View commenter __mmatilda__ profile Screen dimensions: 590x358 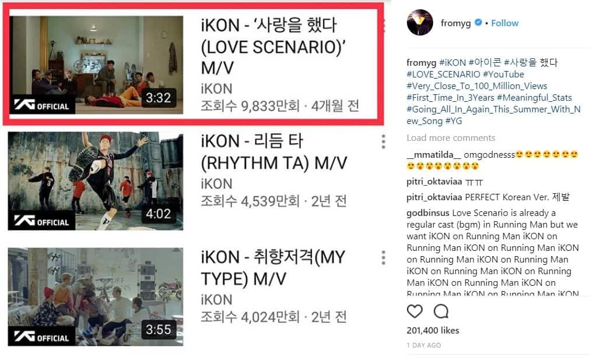(434, 155)
